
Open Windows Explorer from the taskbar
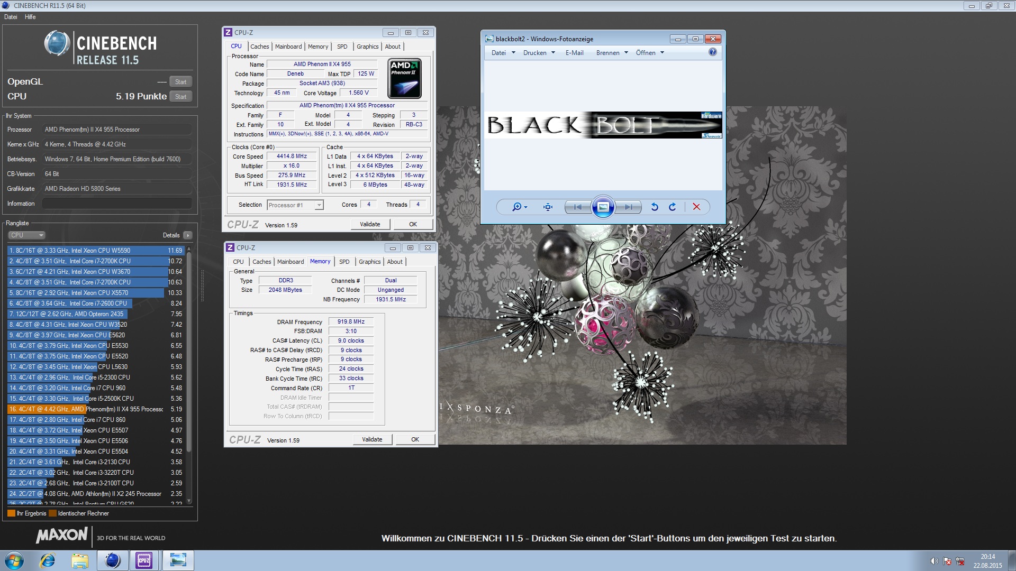(80, 560)
